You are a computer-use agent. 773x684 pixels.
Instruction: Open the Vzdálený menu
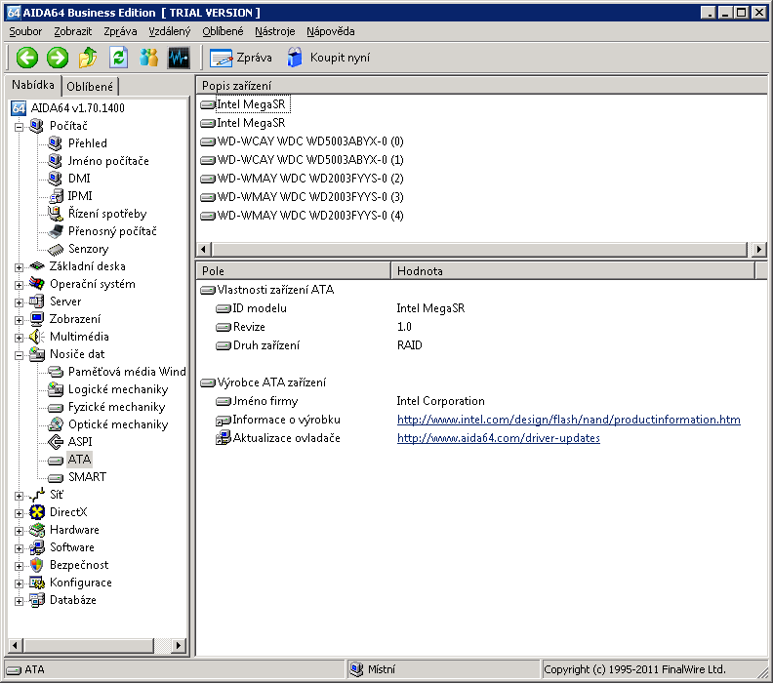click(x=170, y=31)
